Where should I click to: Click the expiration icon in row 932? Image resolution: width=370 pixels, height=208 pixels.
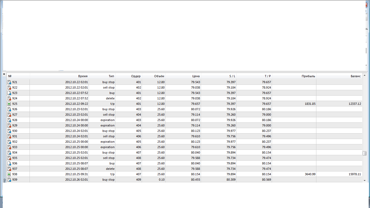9,142
